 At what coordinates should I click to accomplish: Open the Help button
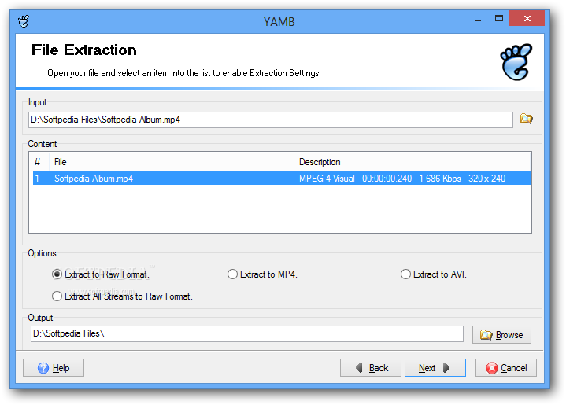(x=54, y=368)
